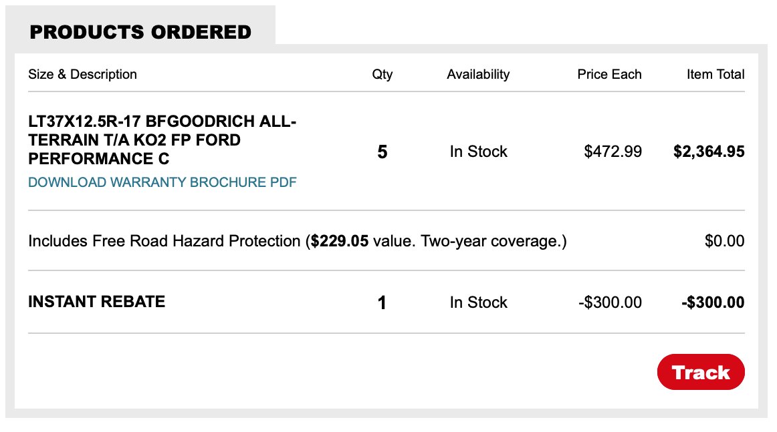Click the $2,364.95 item total
This screenshot has height=432, width=777.
tap(709, 152)
